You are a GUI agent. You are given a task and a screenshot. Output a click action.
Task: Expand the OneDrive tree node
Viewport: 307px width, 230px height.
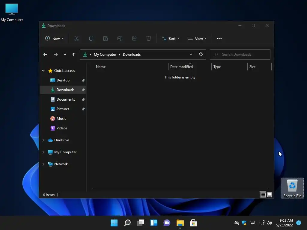[43, 140]
